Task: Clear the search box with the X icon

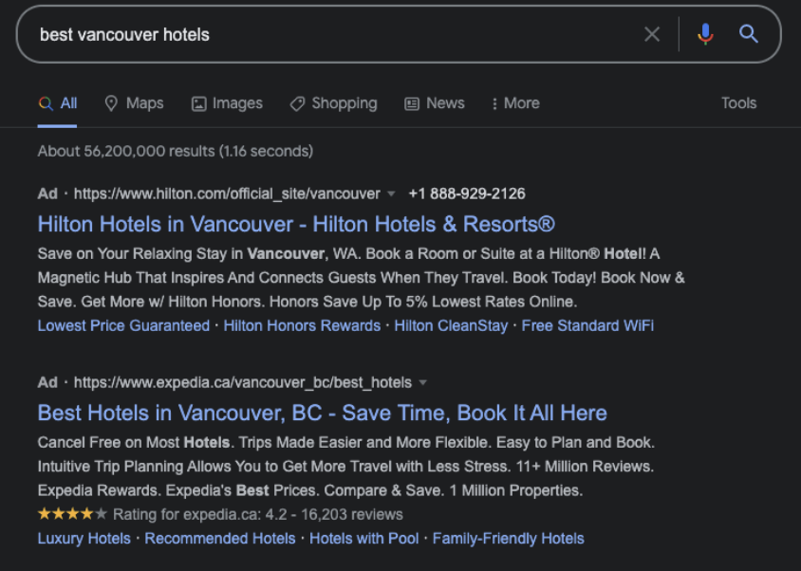Action: tap(652, 35)
